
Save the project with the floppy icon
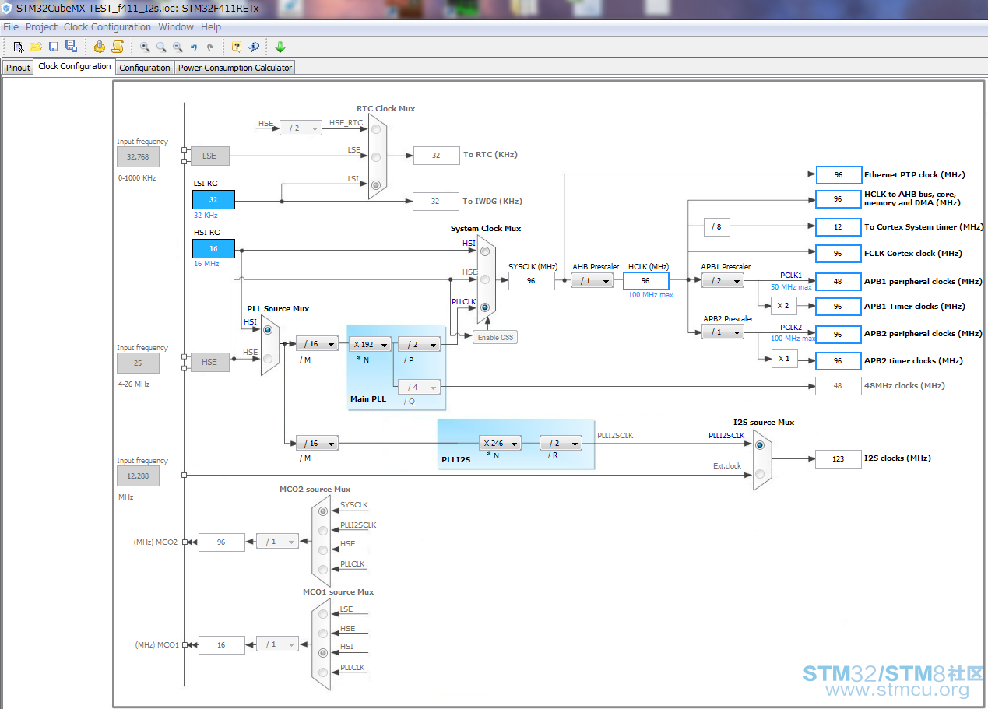click(x=54, y=47)
